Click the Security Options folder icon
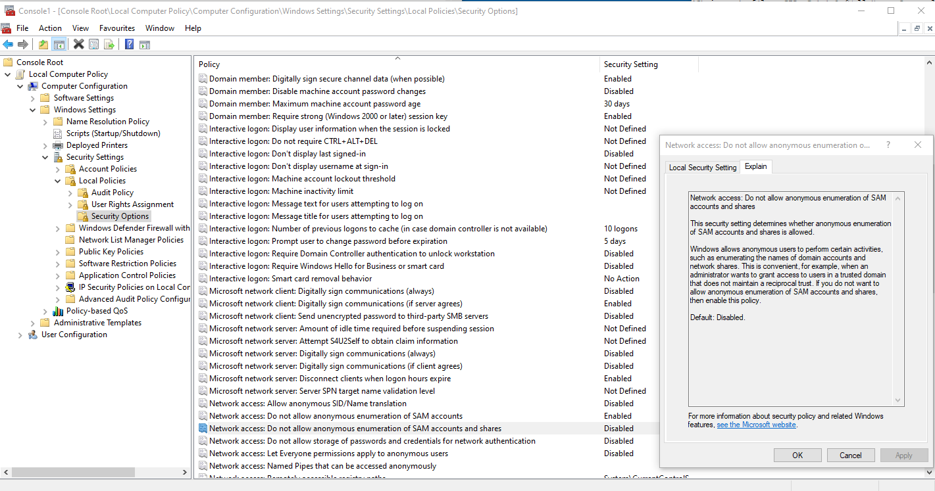The height and width of the screenshot is (491, 935). (83, 216)
